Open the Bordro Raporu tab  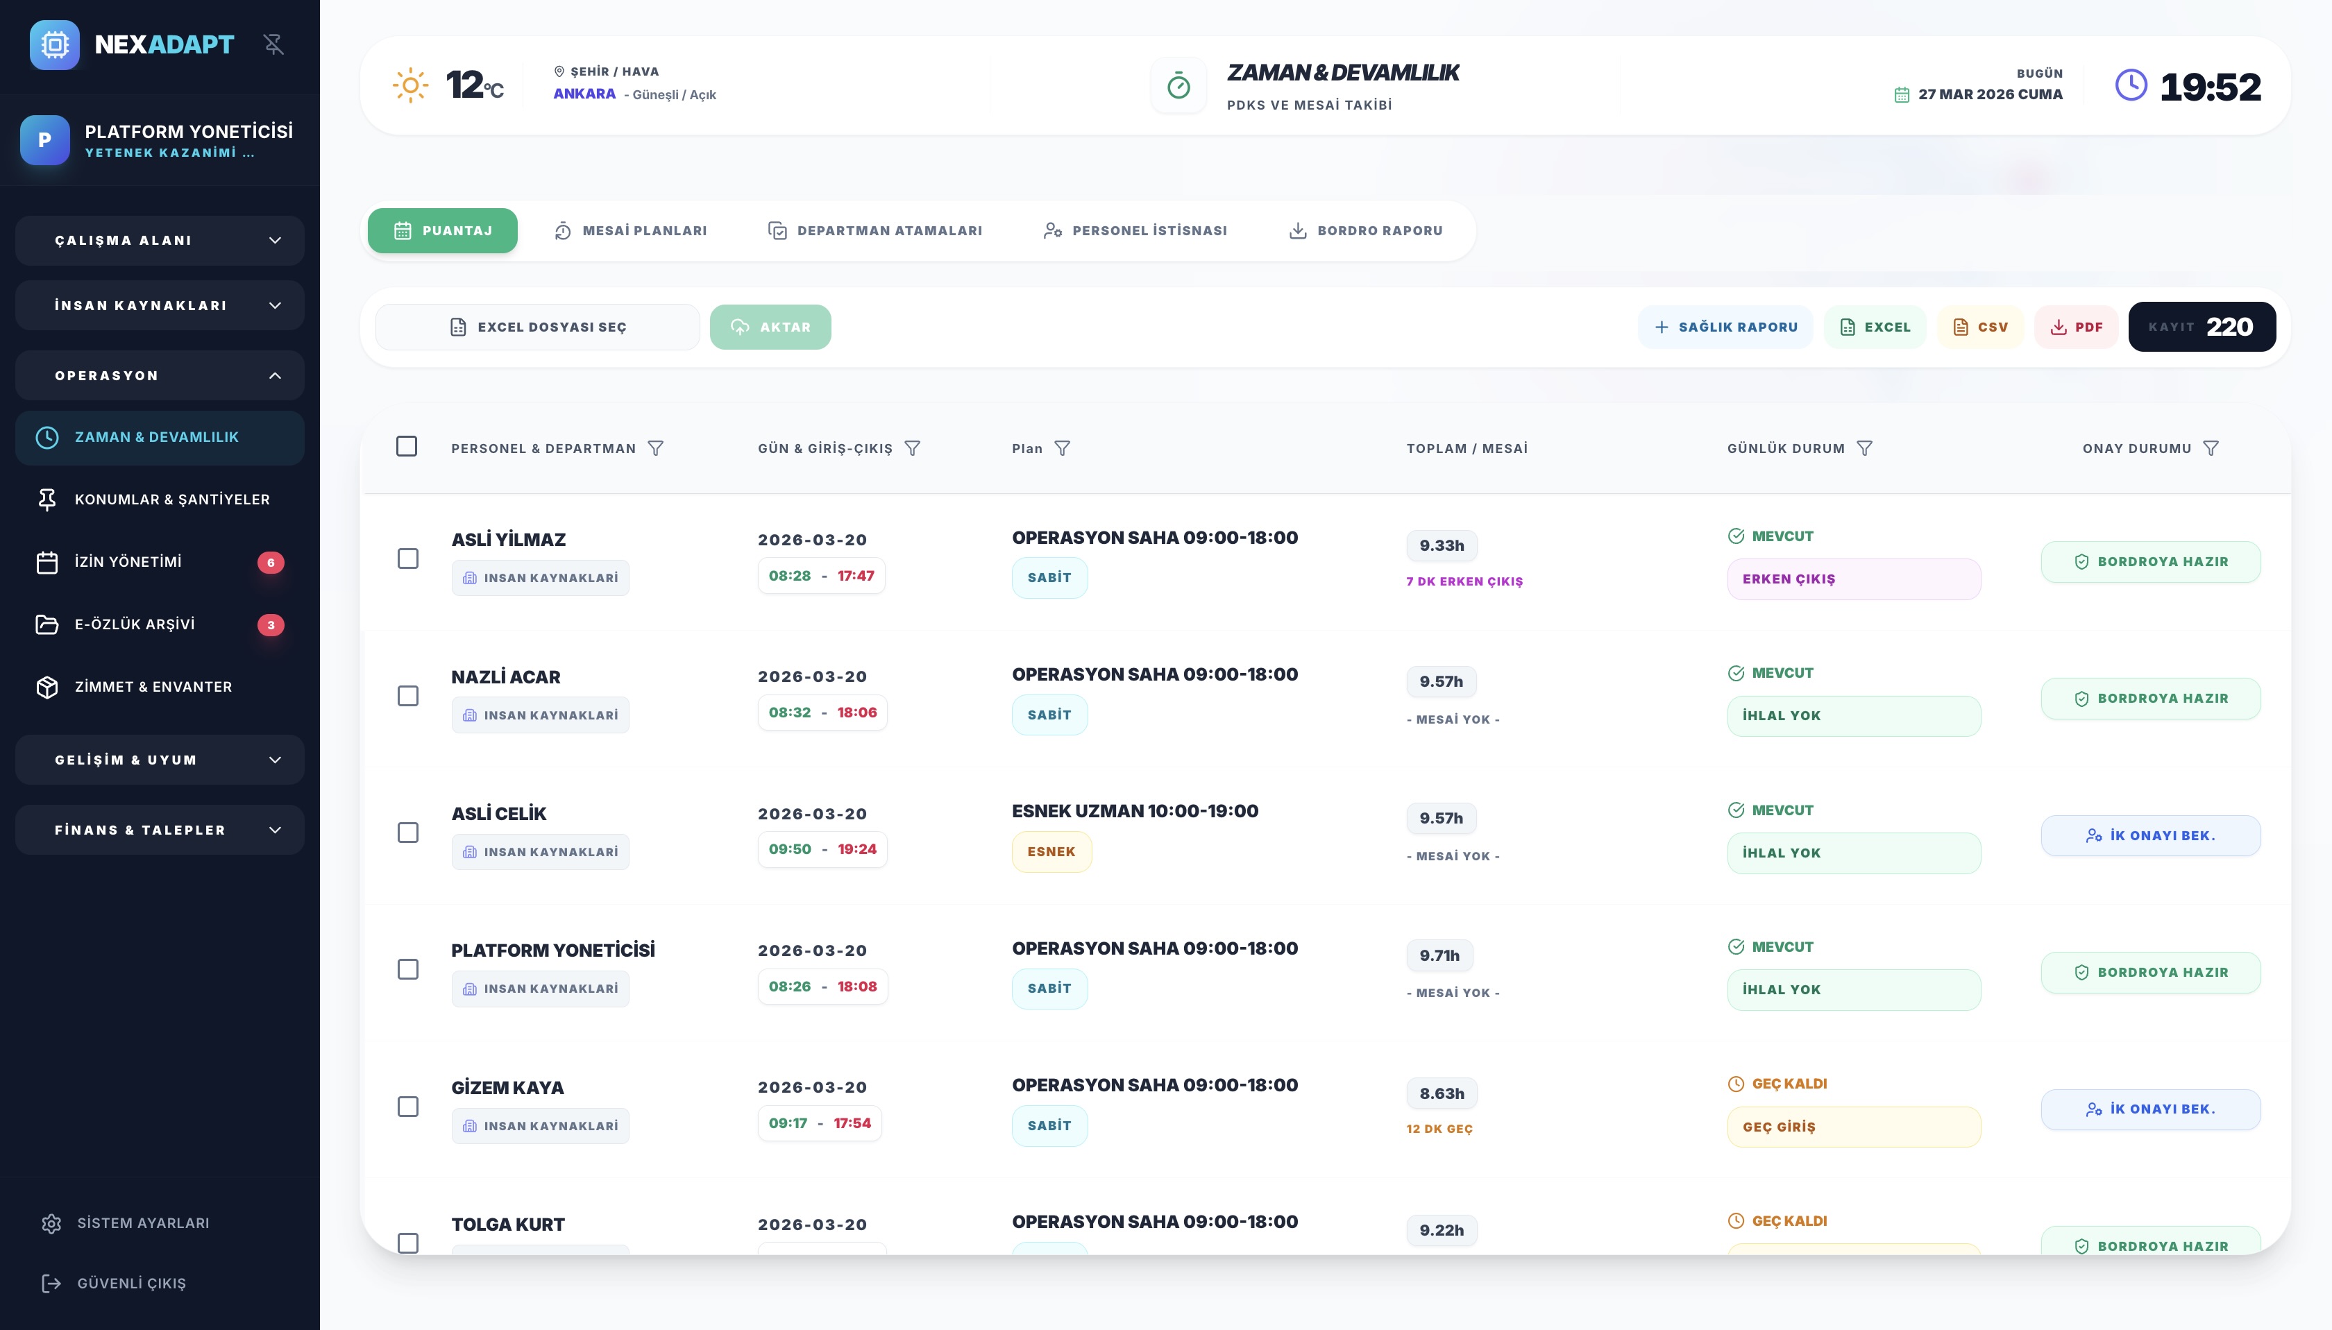(x=1365, y=230)
